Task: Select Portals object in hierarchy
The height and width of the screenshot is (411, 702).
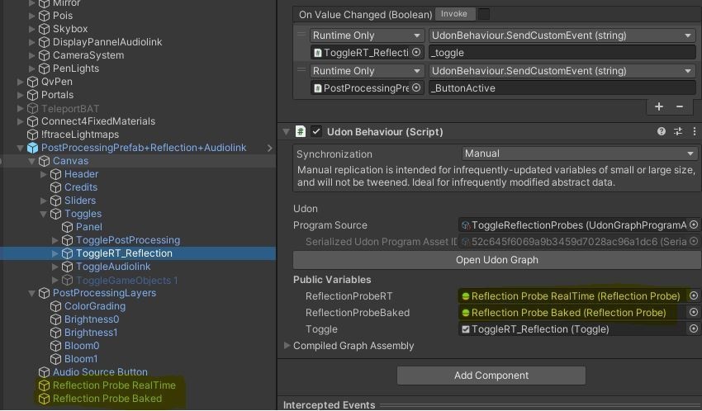Action: (x=57, y=95)
